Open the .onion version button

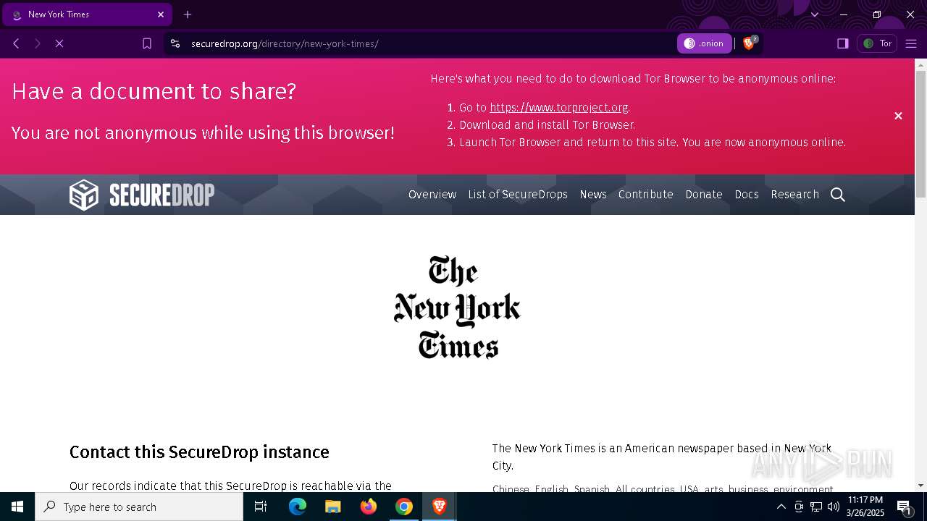(704, 43)
